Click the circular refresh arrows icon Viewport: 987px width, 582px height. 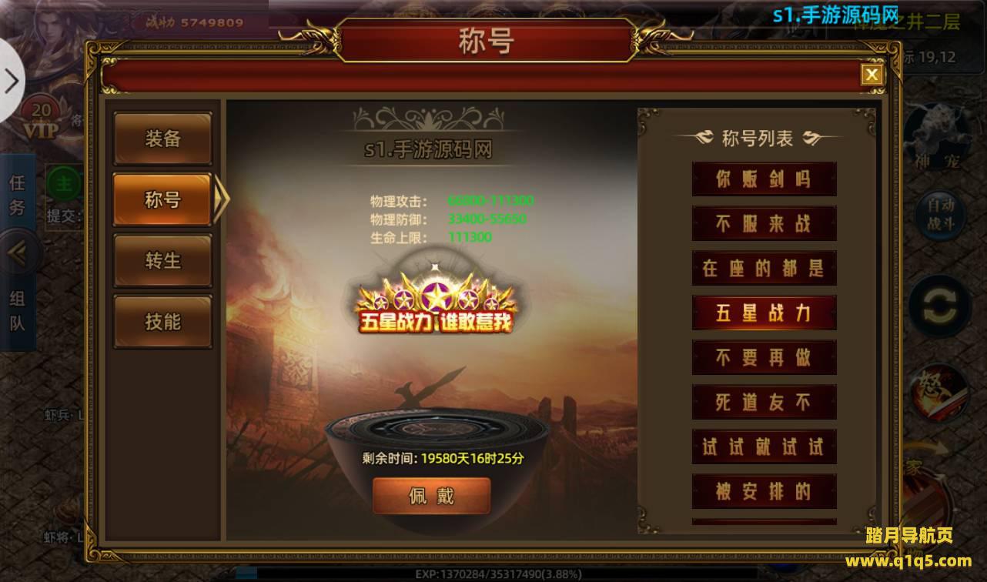[x=938, y=306]
